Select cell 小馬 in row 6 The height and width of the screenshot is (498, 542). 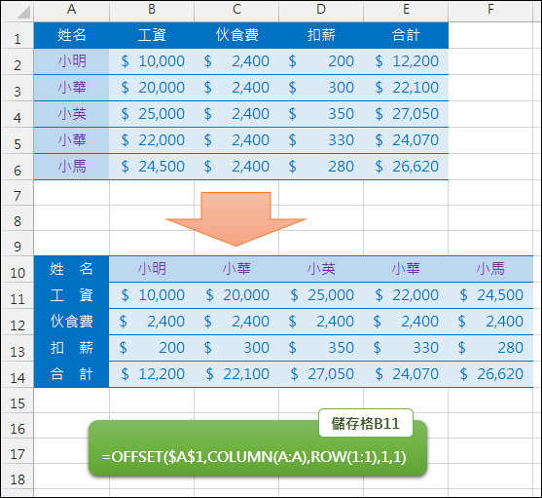pos(72,167)
